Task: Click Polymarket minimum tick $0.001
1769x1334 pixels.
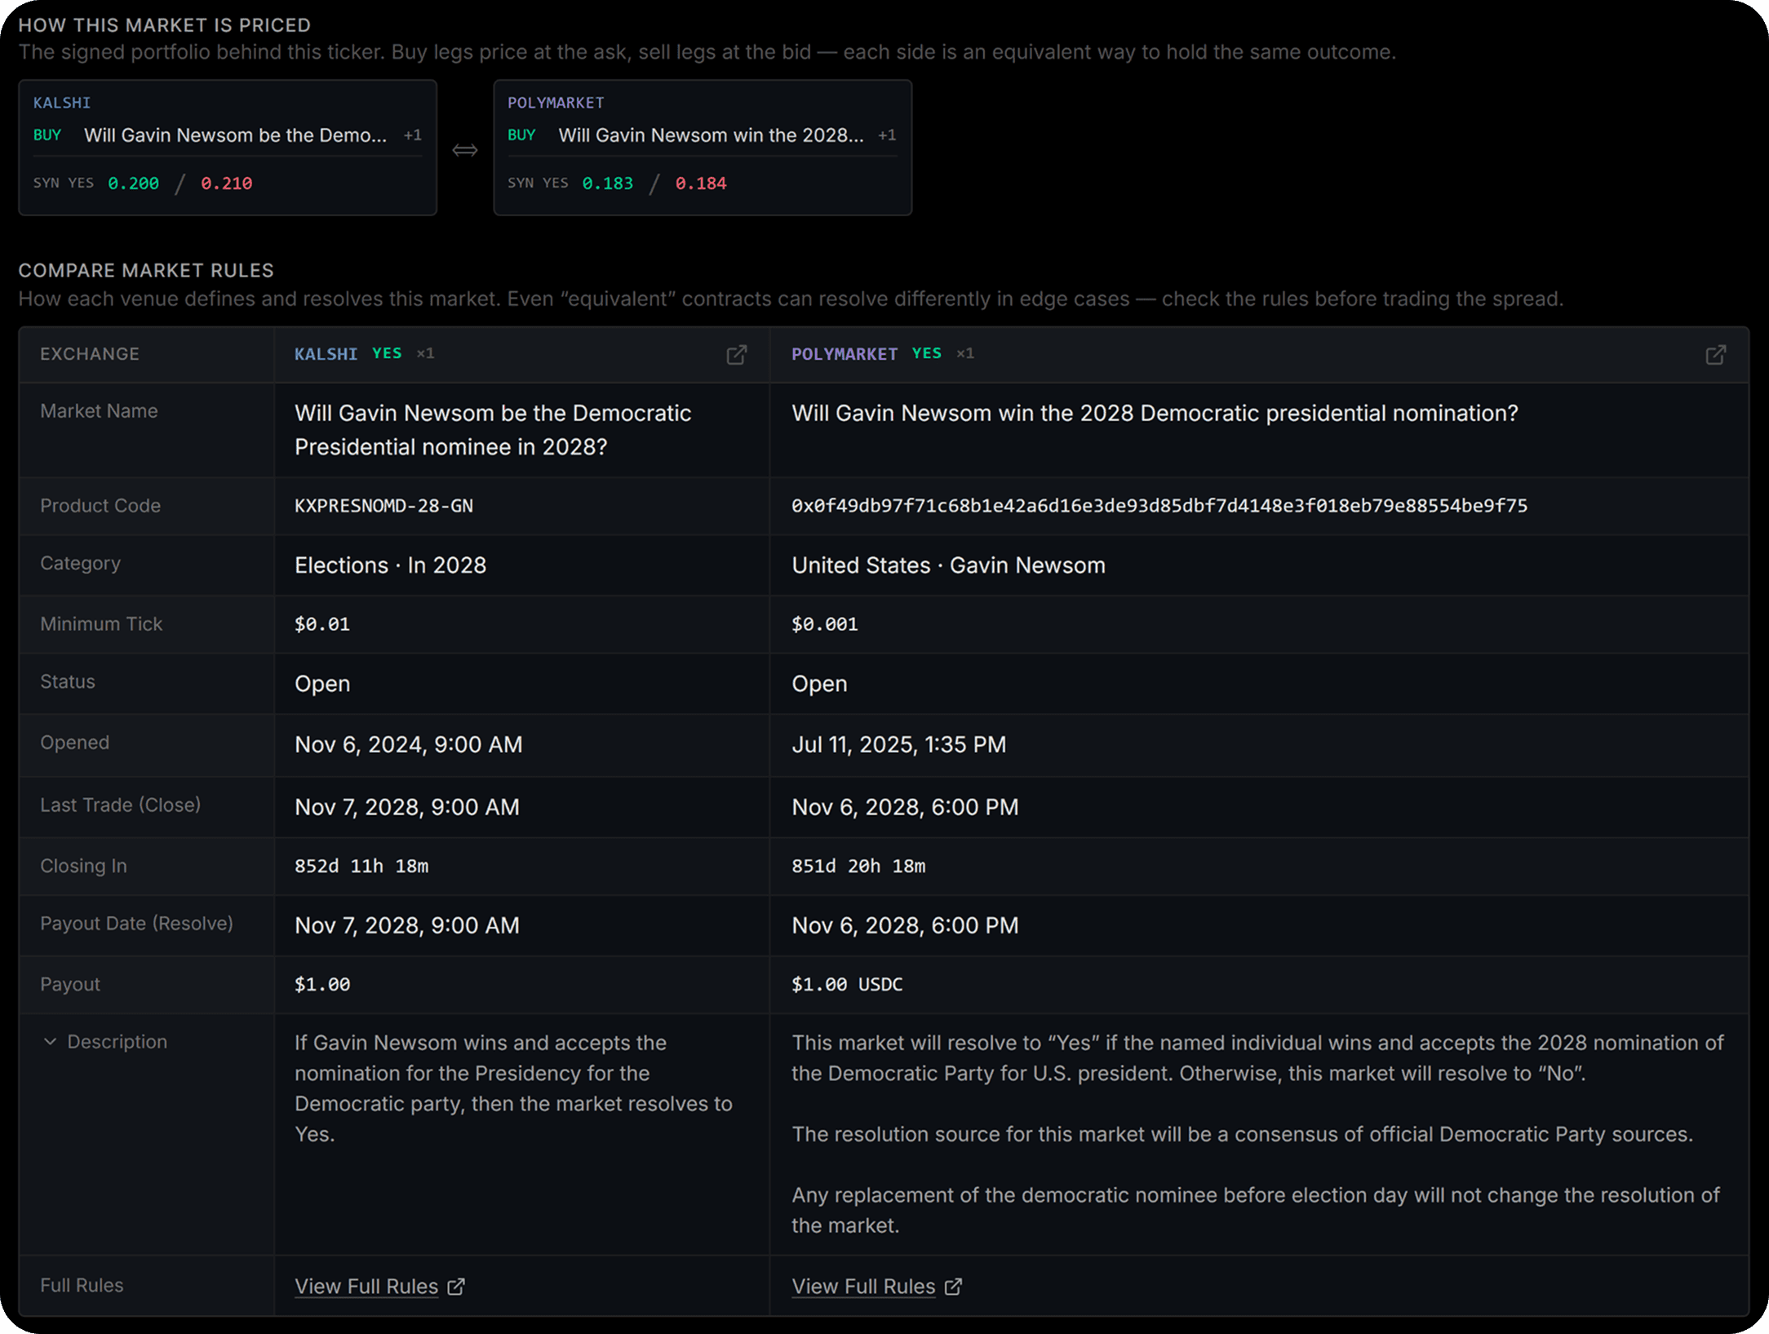Action: pyautogui.click(x=825, y=624)
